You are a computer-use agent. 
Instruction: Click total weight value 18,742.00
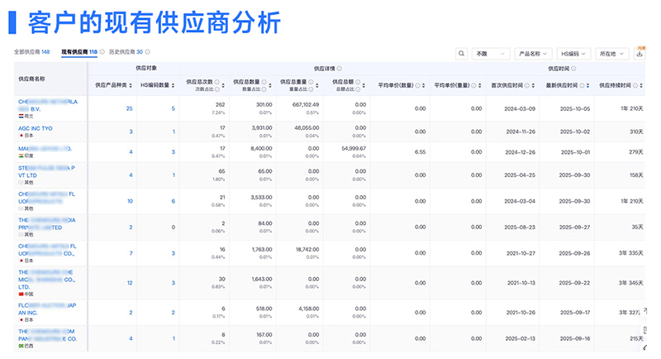pyautogui.click(x=307, y=249)
